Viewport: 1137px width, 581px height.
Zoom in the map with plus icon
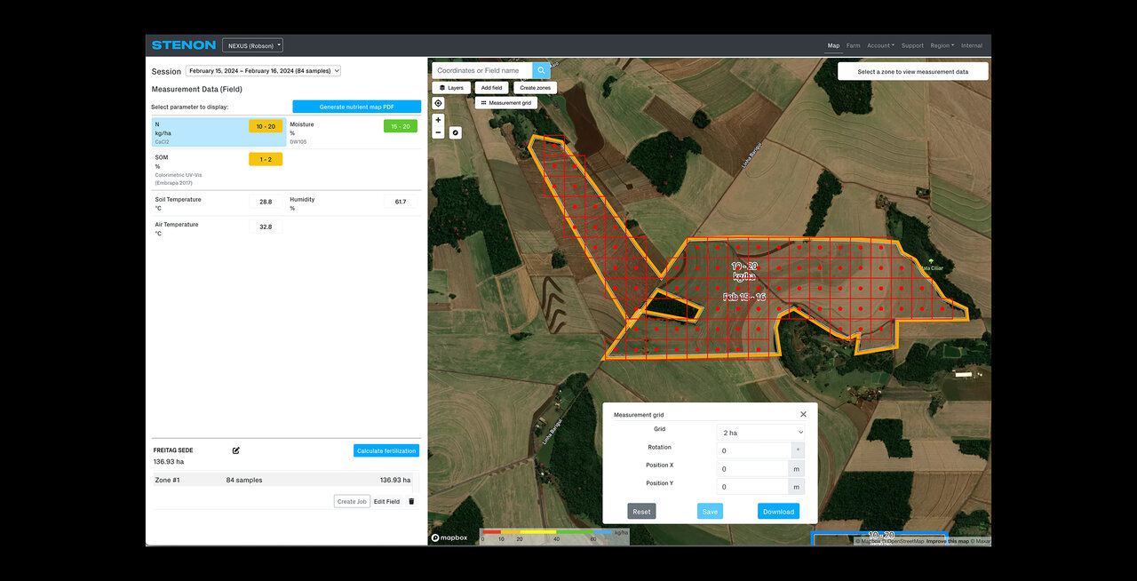pos(438,120)
